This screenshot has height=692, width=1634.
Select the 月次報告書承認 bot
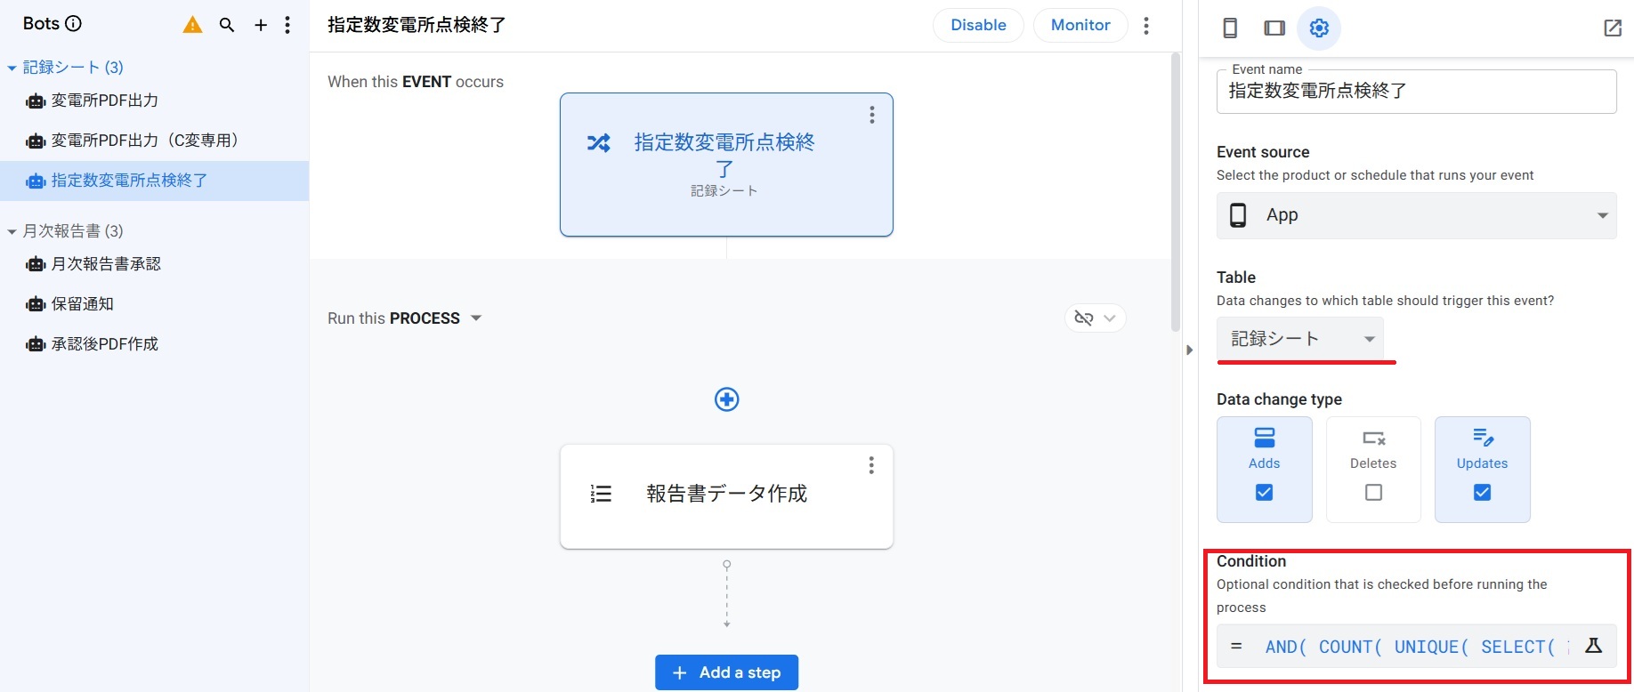pos(106,264)
